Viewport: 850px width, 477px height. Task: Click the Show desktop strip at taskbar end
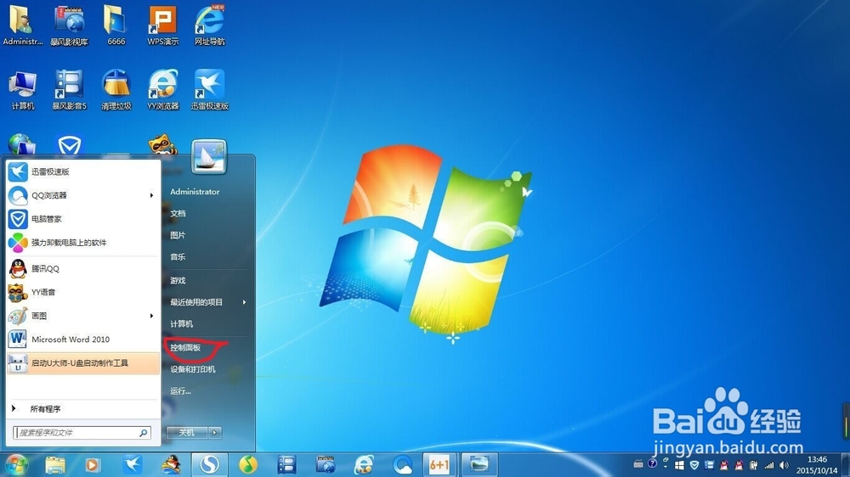click(846, 464)
